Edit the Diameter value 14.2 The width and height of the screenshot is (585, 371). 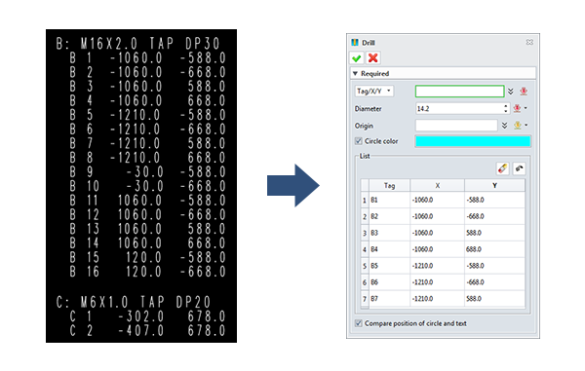pos(459,109)
